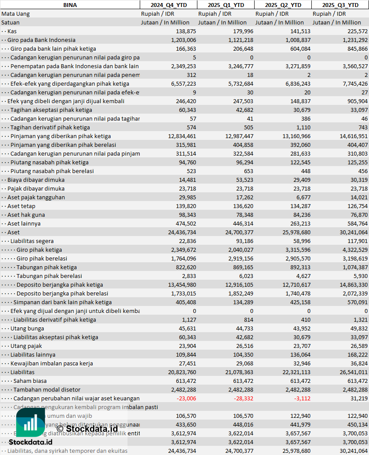Select Aset lainnya value 584,764

click(358, 224)
